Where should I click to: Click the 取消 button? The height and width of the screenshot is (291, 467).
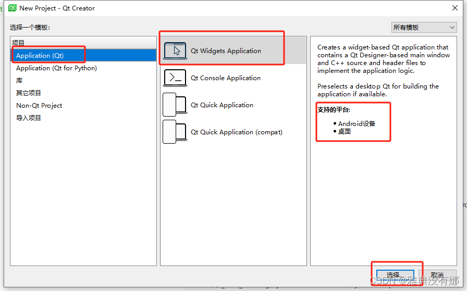tap(437, 275)
